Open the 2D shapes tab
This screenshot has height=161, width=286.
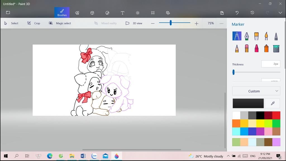pos(77,13)
